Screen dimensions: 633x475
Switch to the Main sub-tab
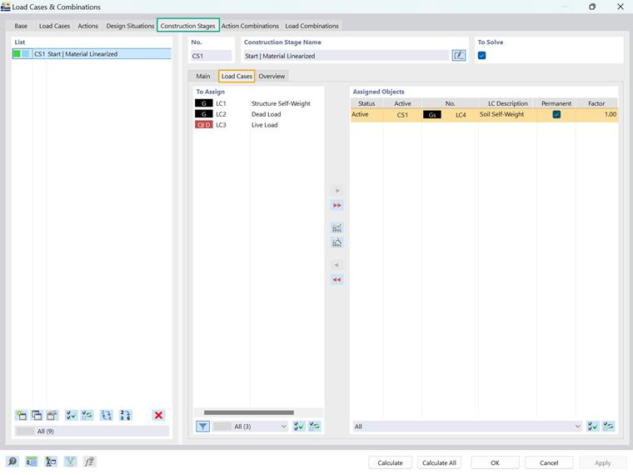coord(203,76)
